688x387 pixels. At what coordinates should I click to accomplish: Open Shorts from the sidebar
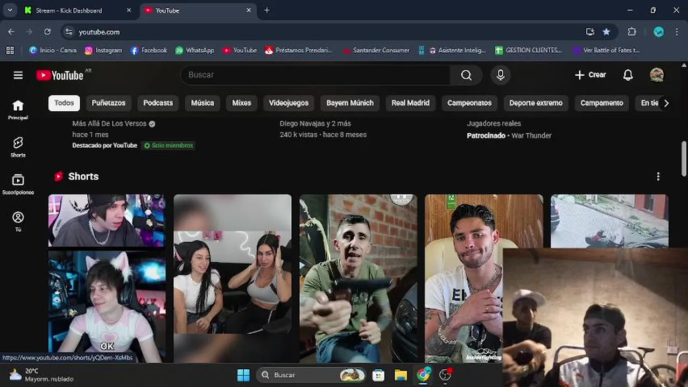coord(18,147)
